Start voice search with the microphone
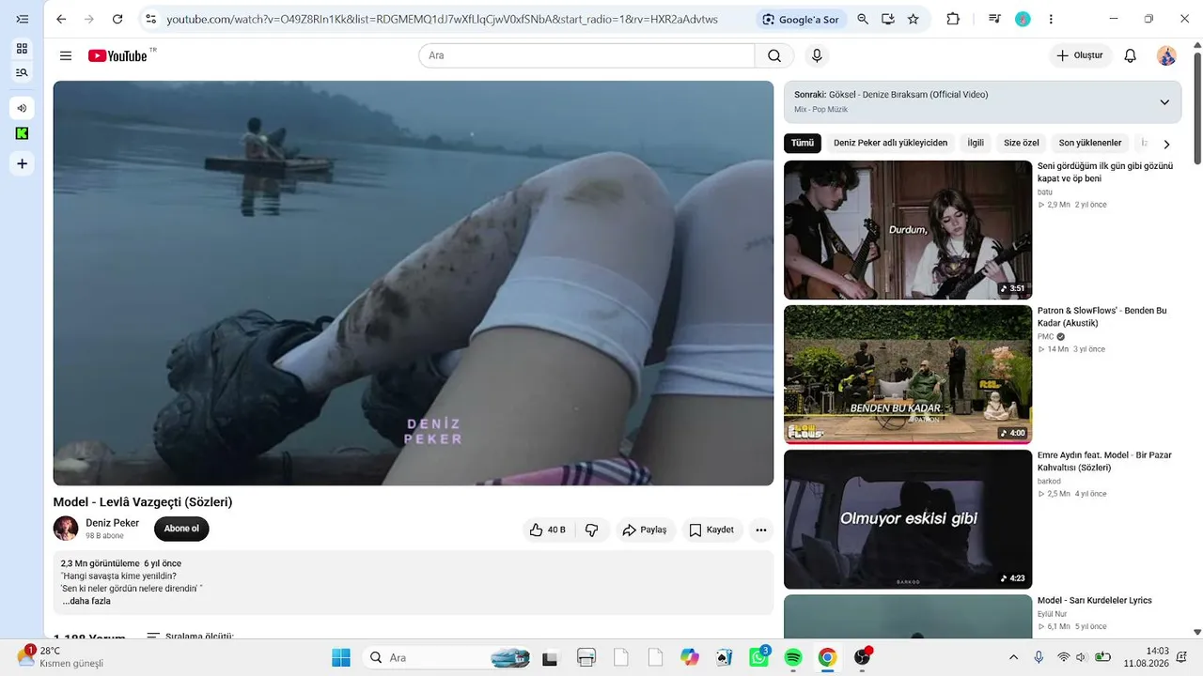Viewport: 1203px width, 676px height. [817, 55]
